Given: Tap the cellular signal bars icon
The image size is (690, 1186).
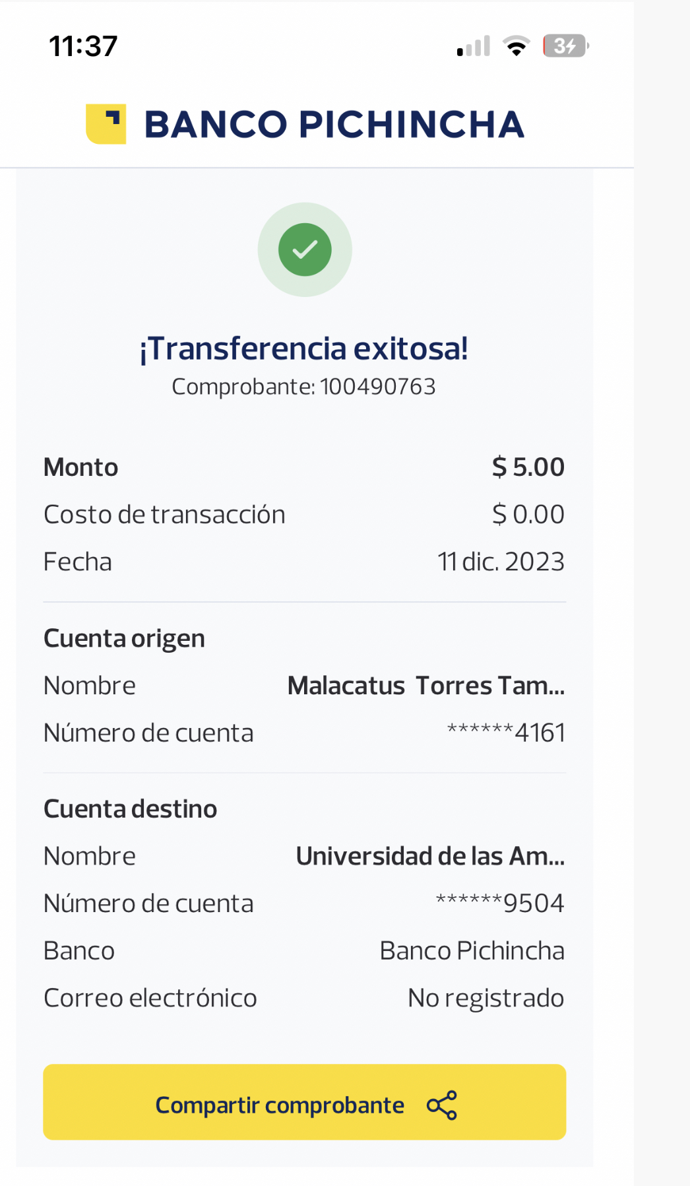Looking at the screenshot, I should point(474,46).
